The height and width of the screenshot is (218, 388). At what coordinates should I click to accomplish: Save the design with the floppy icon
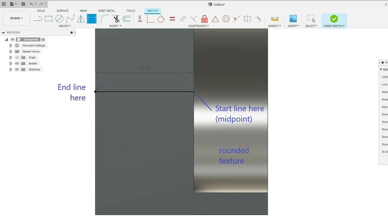tap(23, 4)
